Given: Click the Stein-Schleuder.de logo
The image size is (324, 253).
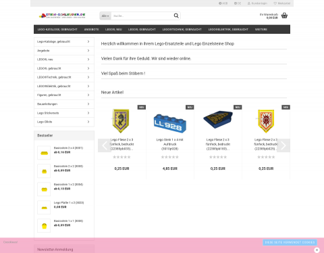Looking at the screenshot, I should tap(62, 16).
